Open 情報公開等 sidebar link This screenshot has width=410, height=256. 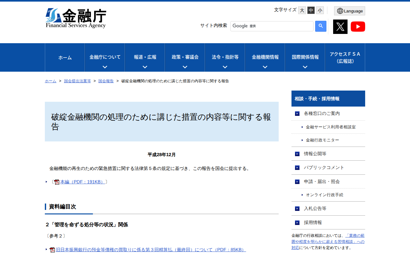[x=315, y=154]
